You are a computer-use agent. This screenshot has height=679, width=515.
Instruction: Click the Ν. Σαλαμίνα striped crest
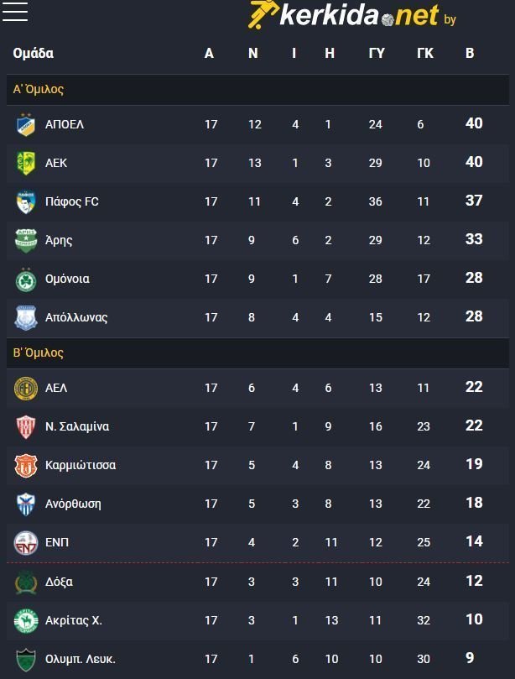point(25,426)
